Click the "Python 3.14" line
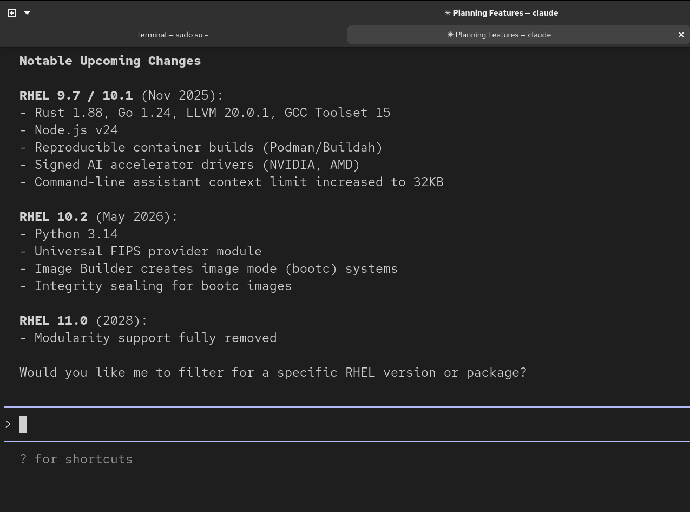 pos(76,234)
